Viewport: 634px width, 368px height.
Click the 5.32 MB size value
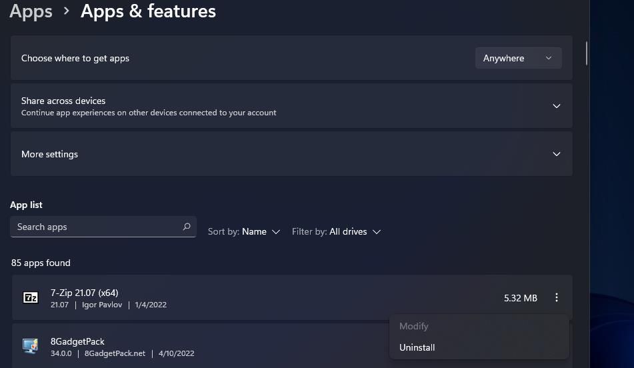[x=521, y=298]
